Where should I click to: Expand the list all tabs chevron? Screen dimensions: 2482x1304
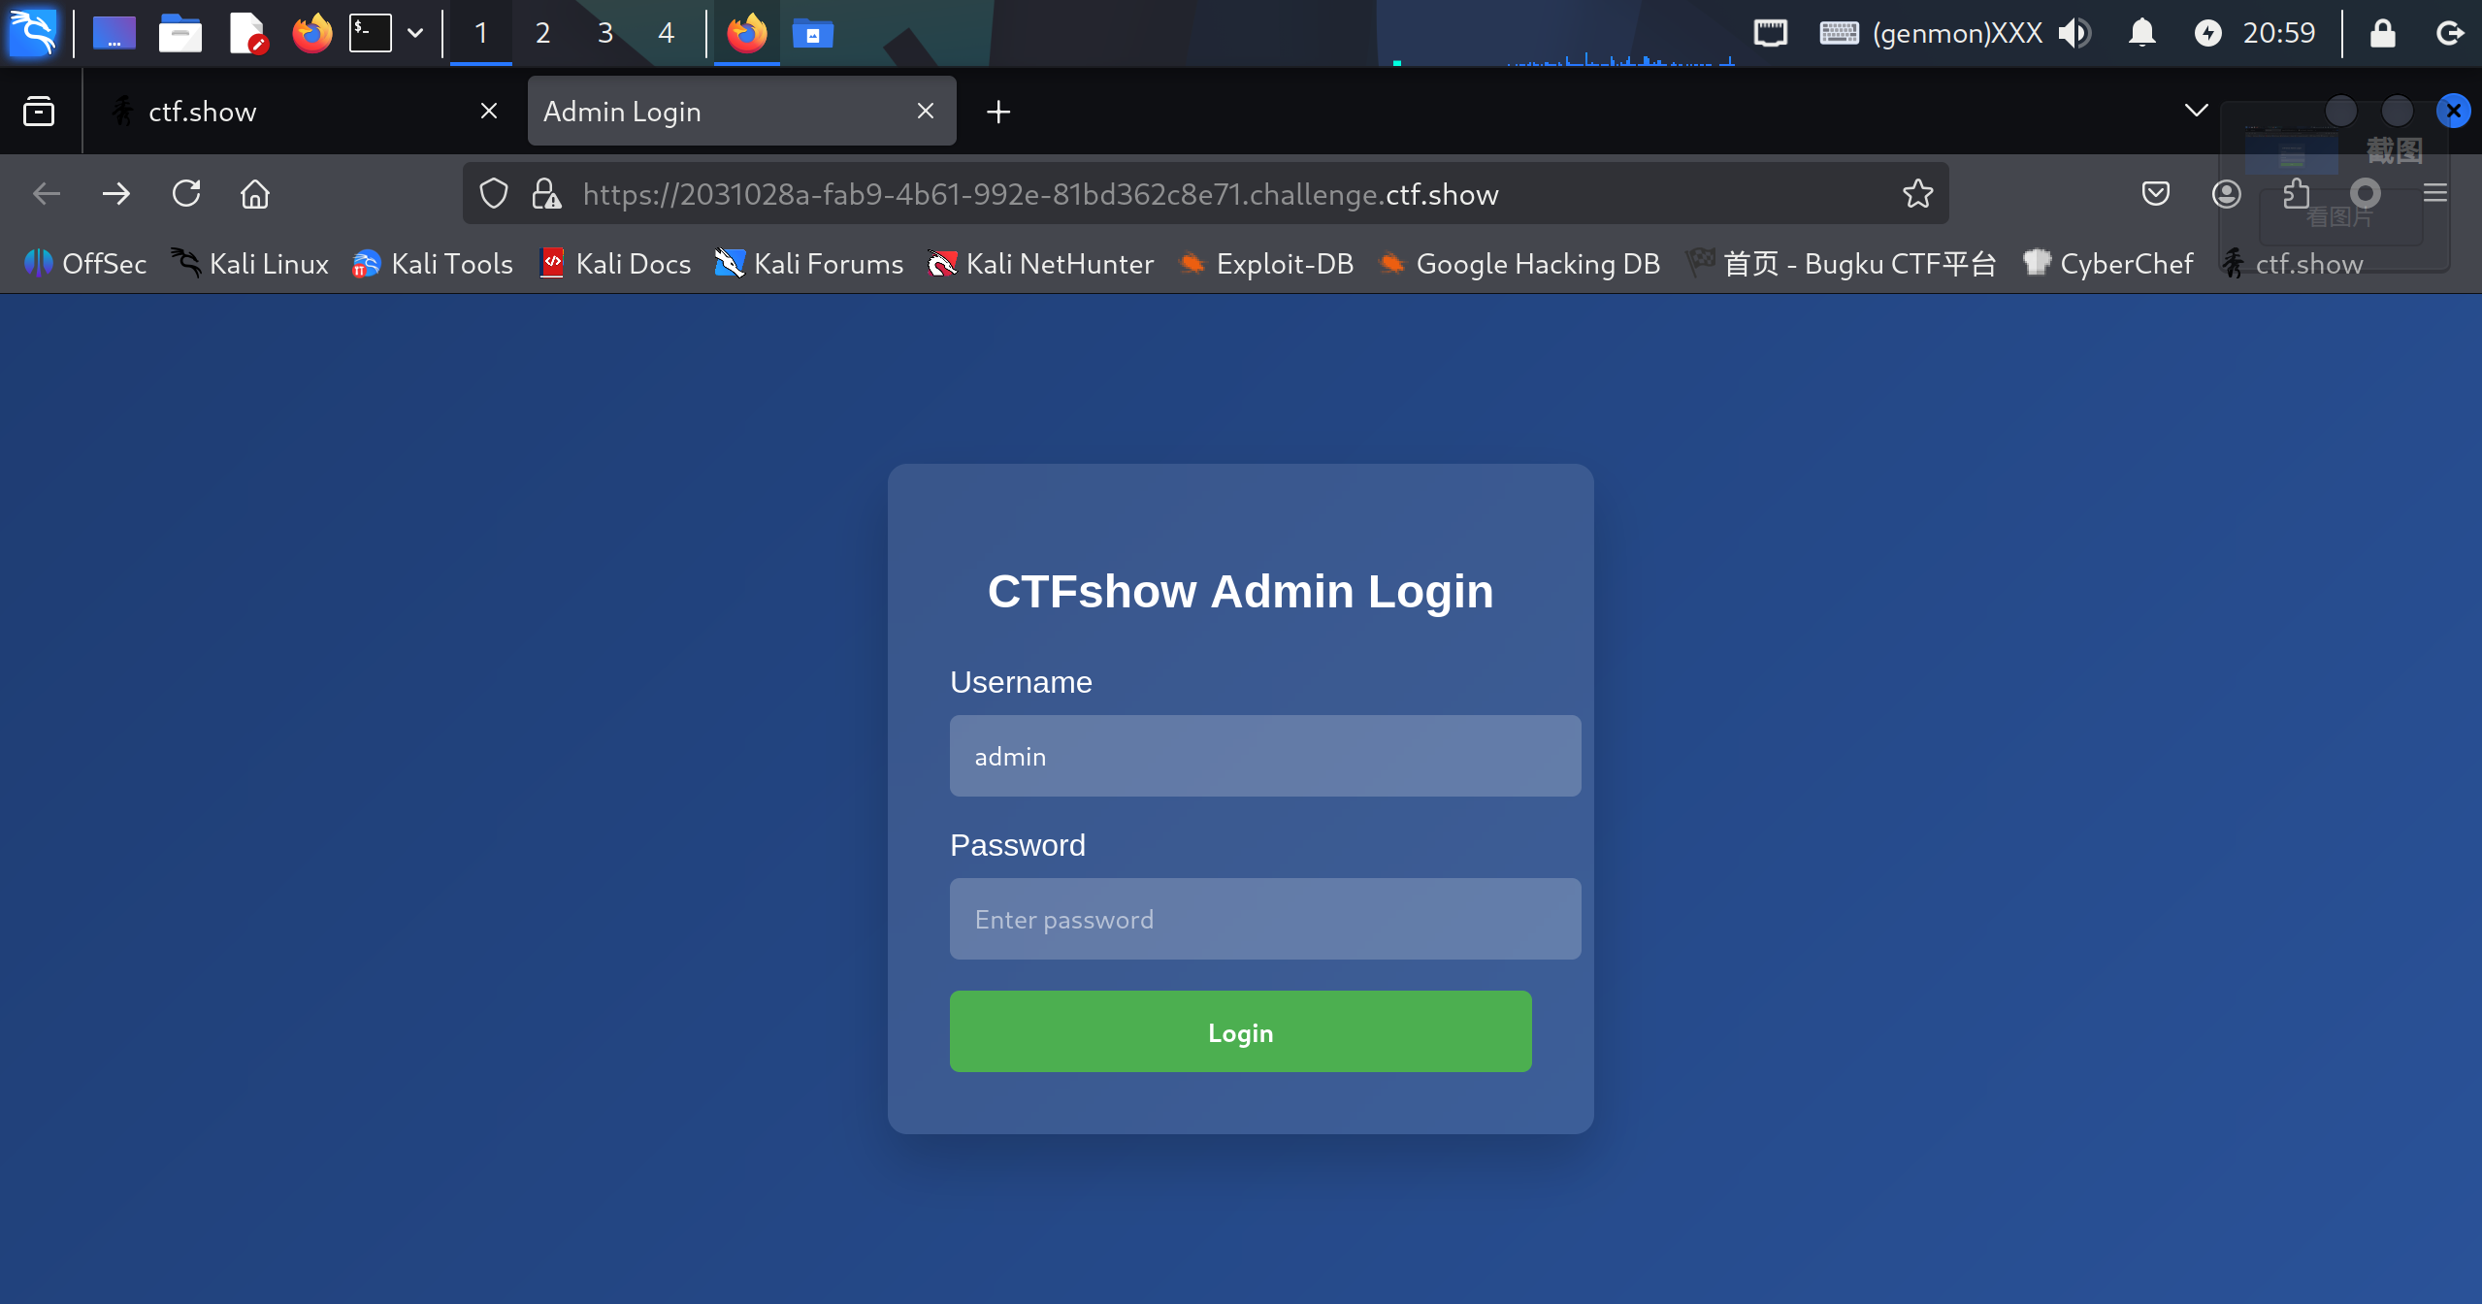[x=2196, y=111]
